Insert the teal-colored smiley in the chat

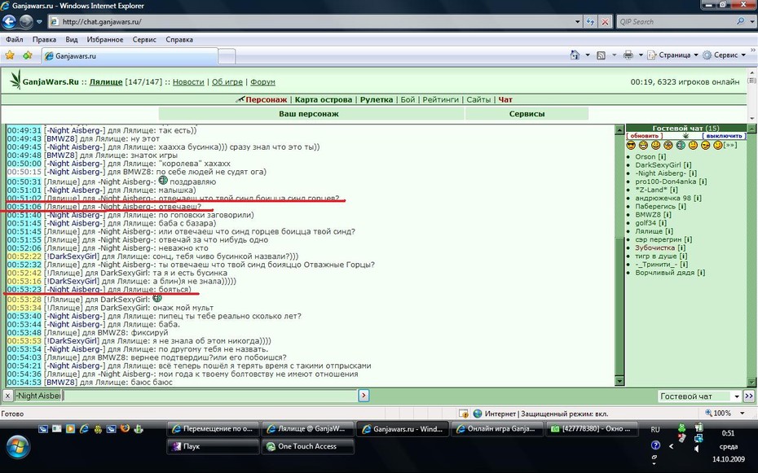[681, 145]
